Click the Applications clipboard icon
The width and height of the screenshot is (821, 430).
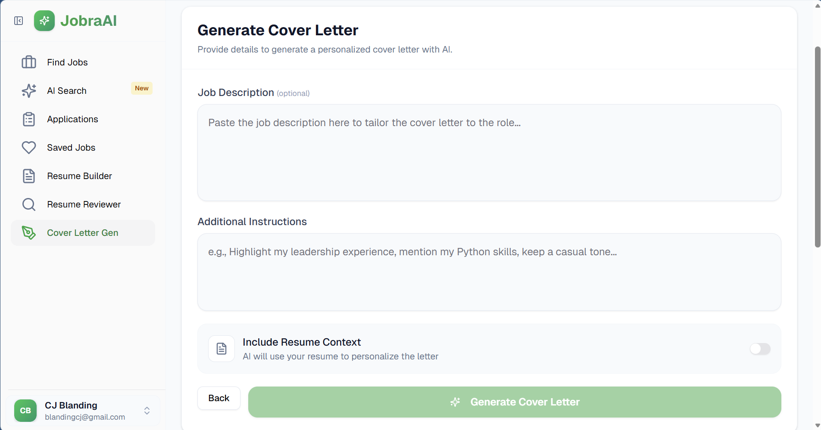click(29, 119)
